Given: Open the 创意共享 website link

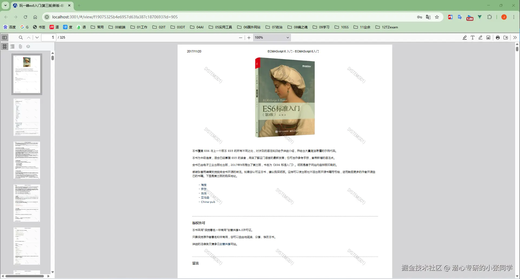Looking at the screenshot, I should [225, 244].
